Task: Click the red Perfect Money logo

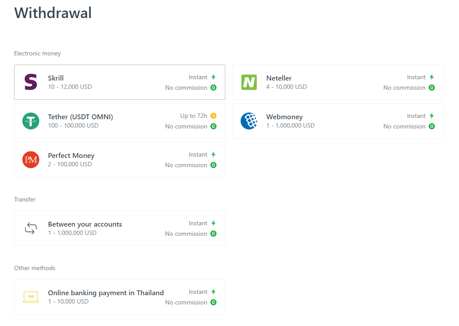Action: (31, 160)
